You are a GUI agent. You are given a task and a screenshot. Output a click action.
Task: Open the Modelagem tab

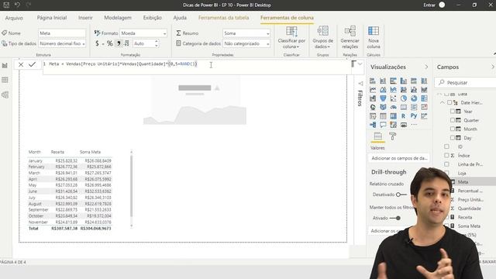pyautogui.click(x=118, y=18)
